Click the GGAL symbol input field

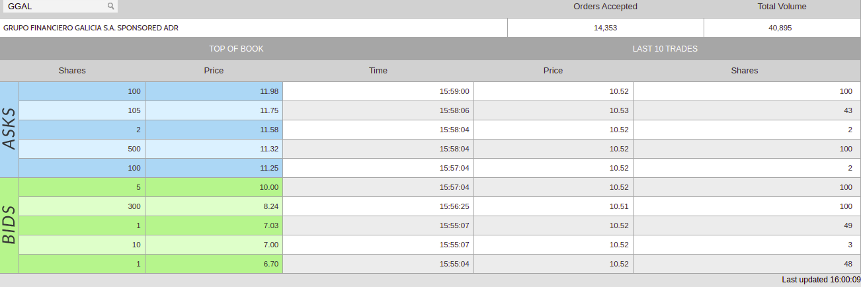pos(56,7)
